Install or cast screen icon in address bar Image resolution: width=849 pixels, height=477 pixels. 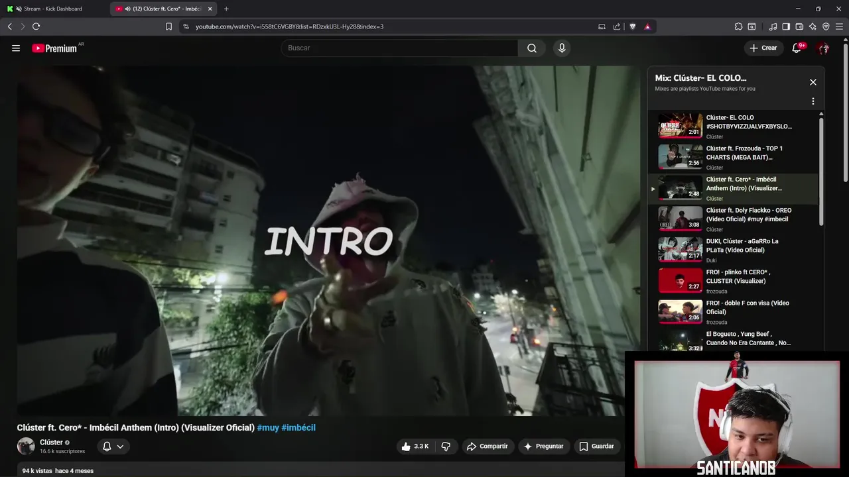click(602, 26)
